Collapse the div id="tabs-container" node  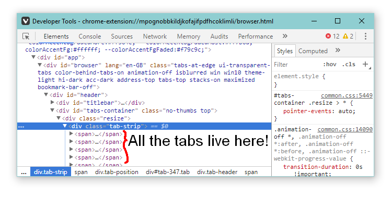point(52,110)
